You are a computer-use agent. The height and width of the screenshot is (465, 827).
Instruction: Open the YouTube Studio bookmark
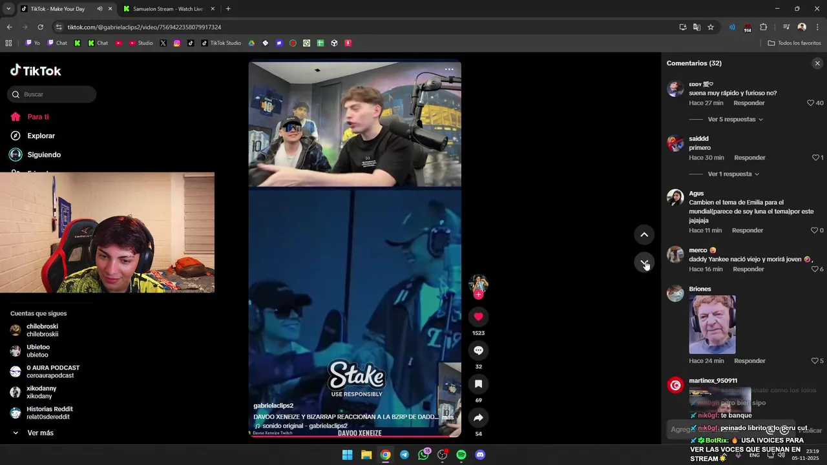(x=141, y=43)
